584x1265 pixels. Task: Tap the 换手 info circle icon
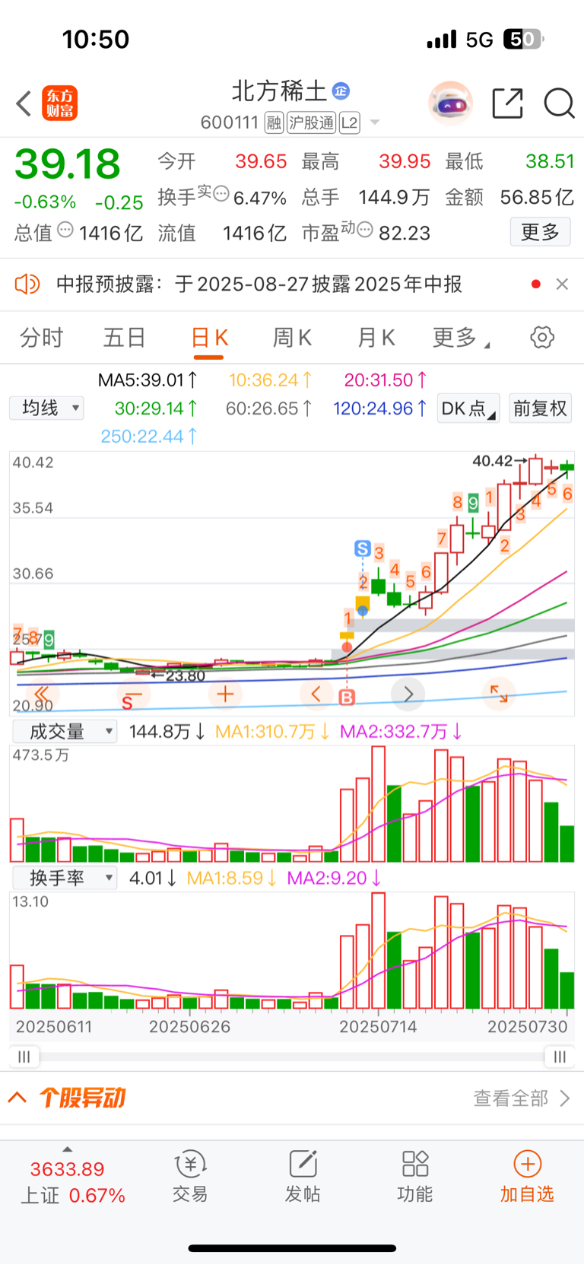coord(221,194)
